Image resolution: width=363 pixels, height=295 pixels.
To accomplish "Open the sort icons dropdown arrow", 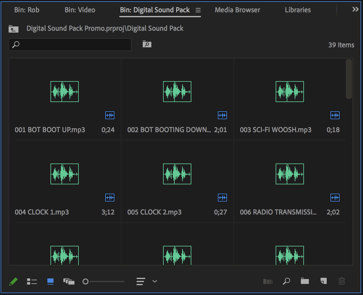I will [x=155, y=281].
